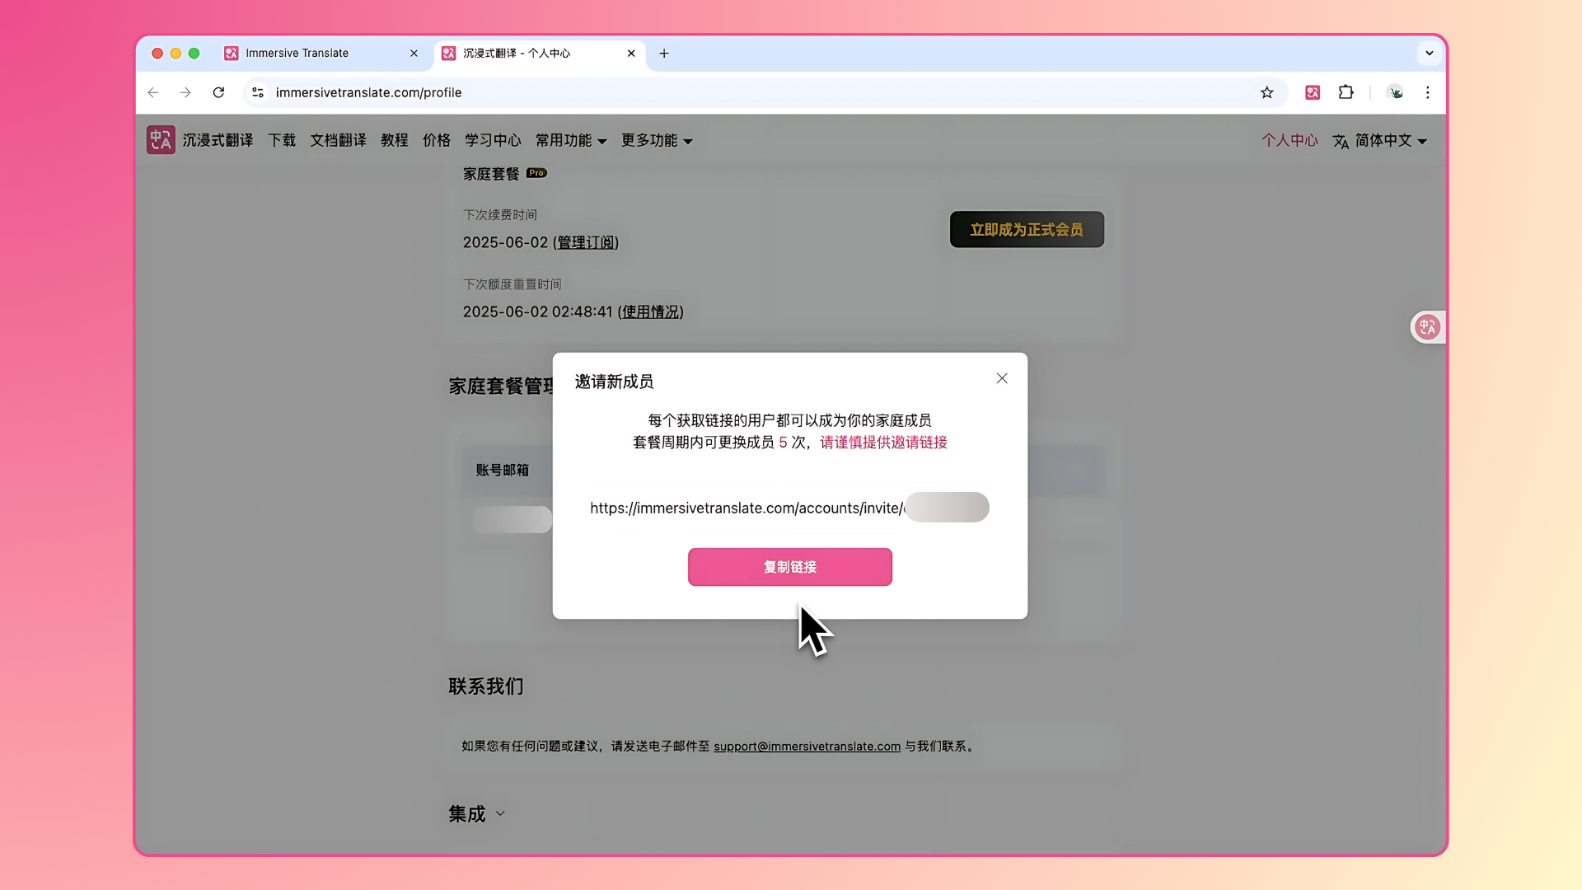Go to 个人中心 in the header
The height and width of the screenshot is (890, 1582).
click(1289, 141)
